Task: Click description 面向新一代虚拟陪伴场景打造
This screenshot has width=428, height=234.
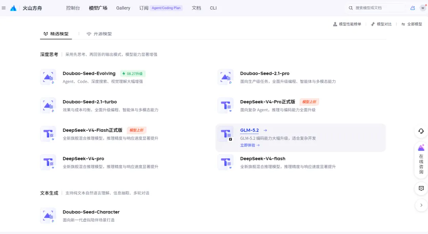Action: (x=89, y=220)
